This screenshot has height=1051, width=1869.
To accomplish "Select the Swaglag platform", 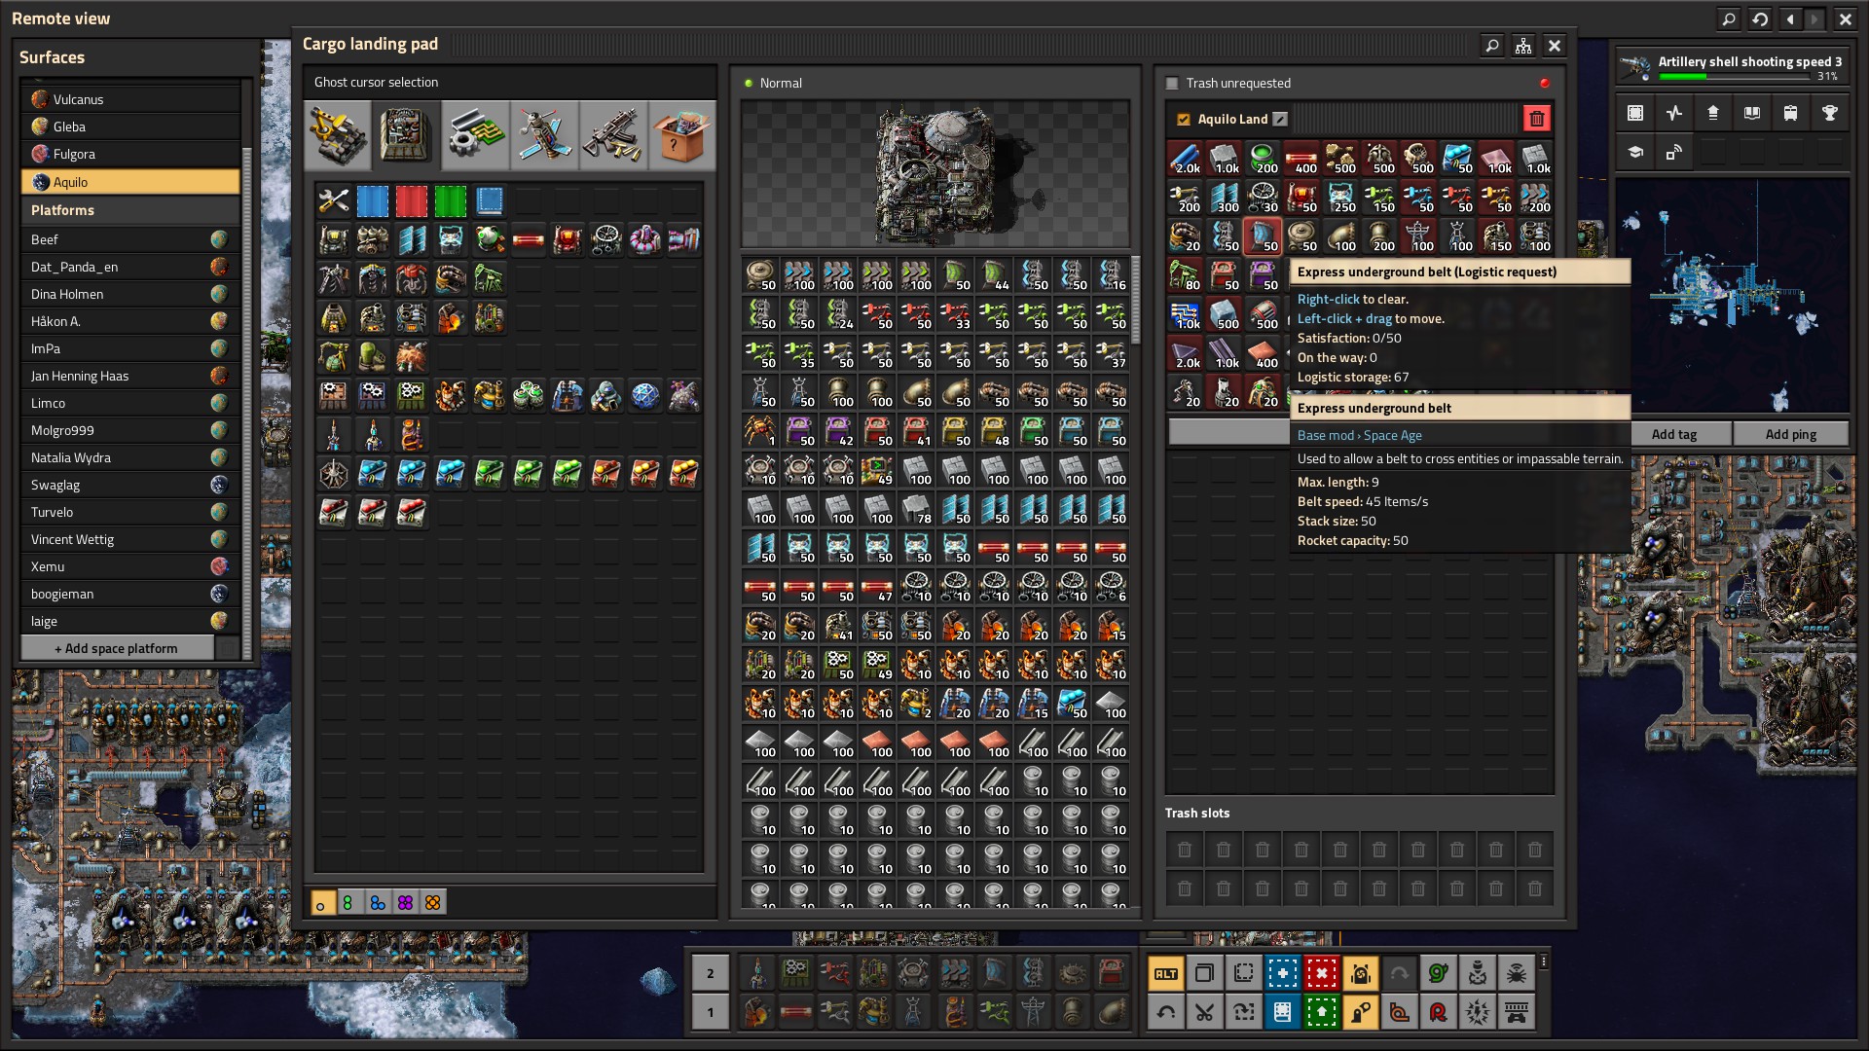I will point(130,485).
